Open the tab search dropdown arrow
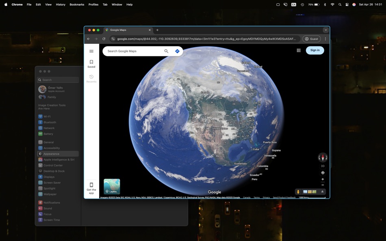Screen dimensions: 386x241 pos(326,30)
